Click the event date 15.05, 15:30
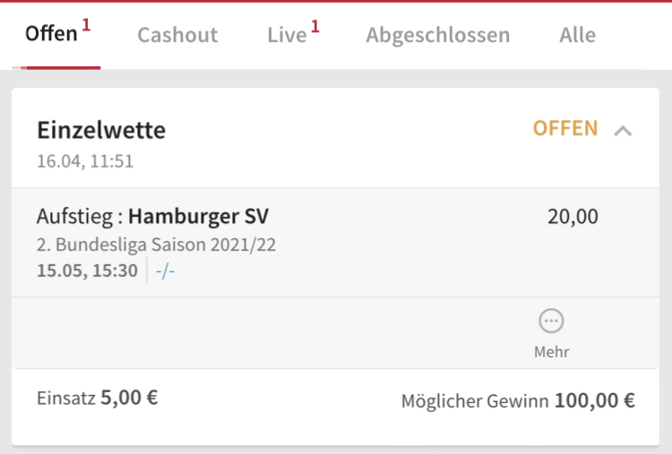This screenshot has height=454, width=672. point(87,270)
